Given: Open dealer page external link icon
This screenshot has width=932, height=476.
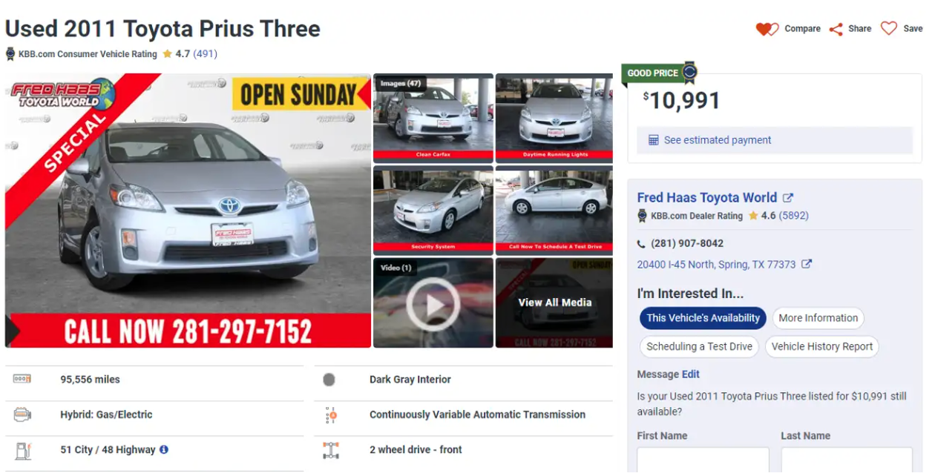Looking at the screenshot, I should [788, 198].
